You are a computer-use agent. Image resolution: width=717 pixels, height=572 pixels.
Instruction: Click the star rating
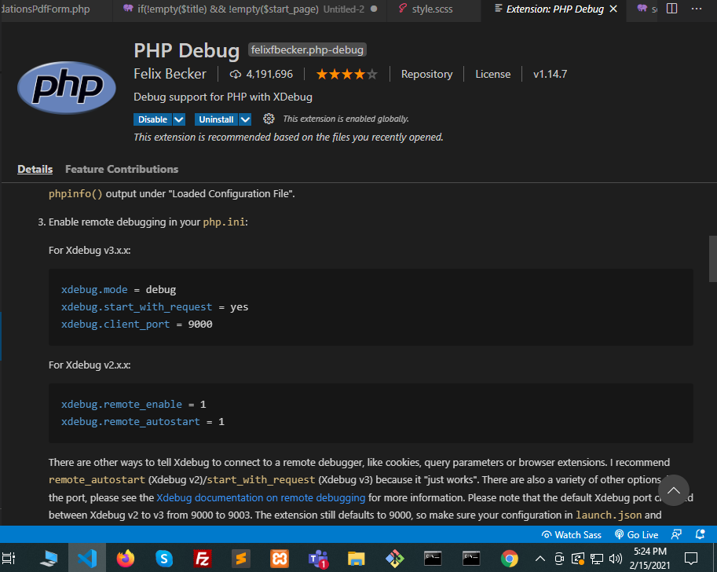(346, 74)
